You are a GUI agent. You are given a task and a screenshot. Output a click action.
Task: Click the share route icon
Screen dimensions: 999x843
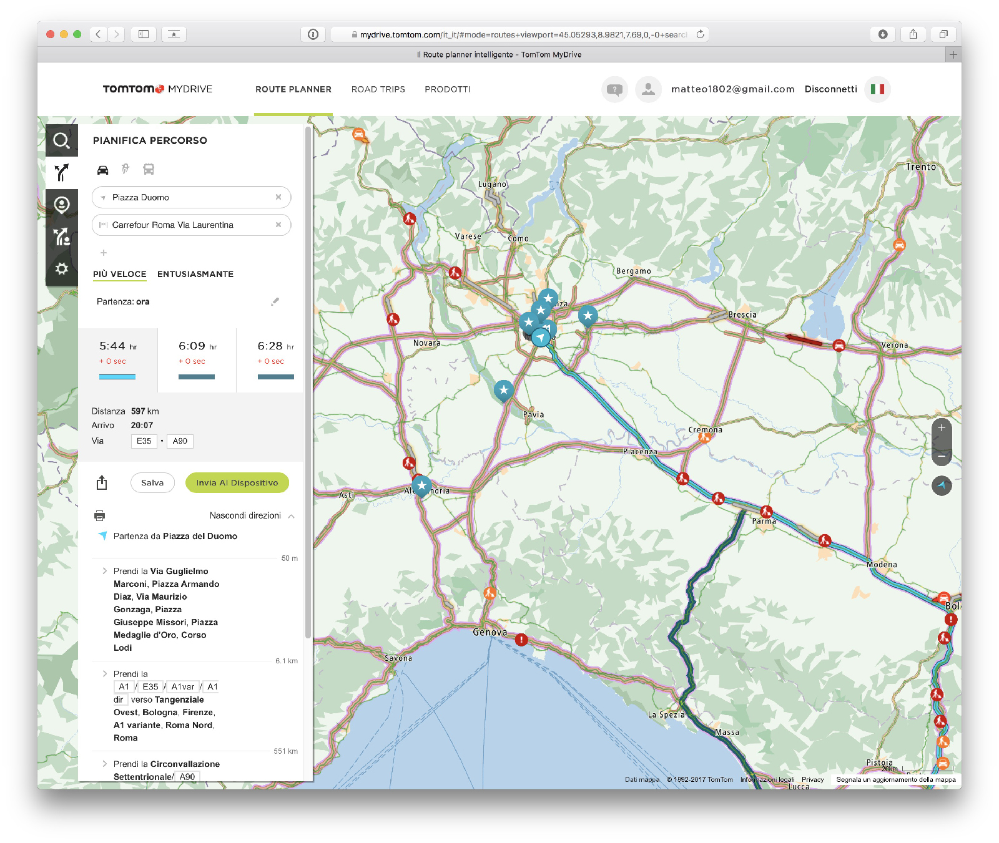(102, 482)
